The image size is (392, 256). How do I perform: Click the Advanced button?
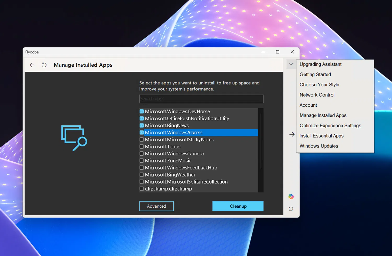click(157, 206)
